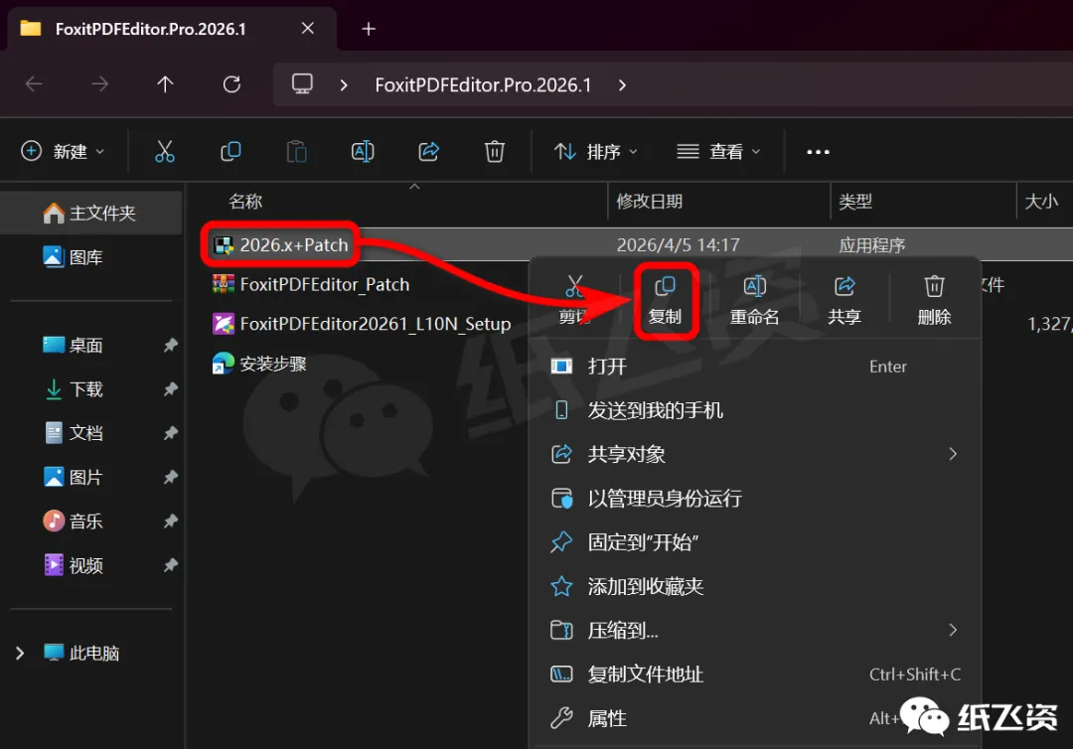Unpin 桌面 using its pin icon

[x=171, y=346]
